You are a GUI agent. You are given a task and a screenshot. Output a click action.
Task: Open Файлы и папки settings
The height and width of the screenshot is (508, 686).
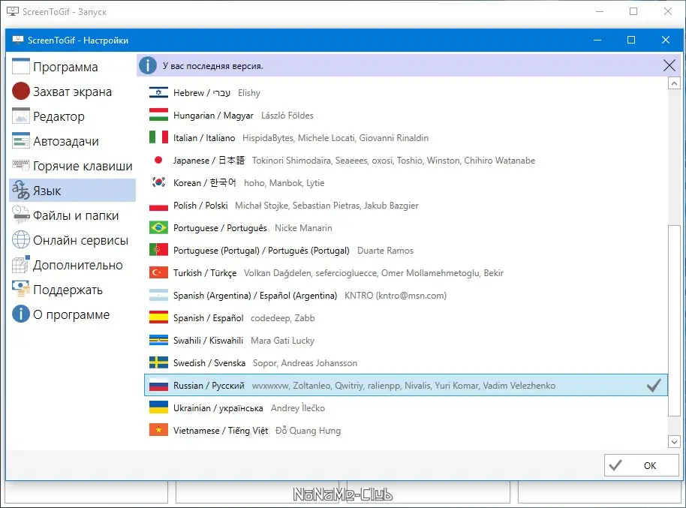pyautogui.click(x=72, y=215)
